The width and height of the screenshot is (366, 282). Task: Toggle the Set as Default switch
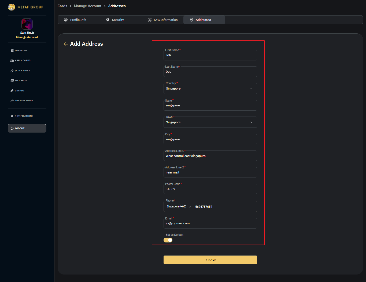168,240
